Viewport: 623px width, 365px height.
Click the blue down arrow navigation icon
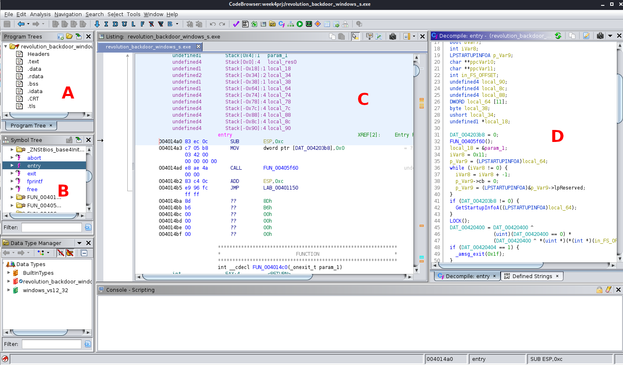tap(97, 24)
